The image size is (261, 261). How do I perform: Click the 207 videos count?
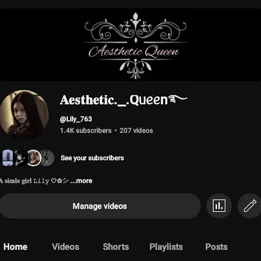(x=136, y=130)
